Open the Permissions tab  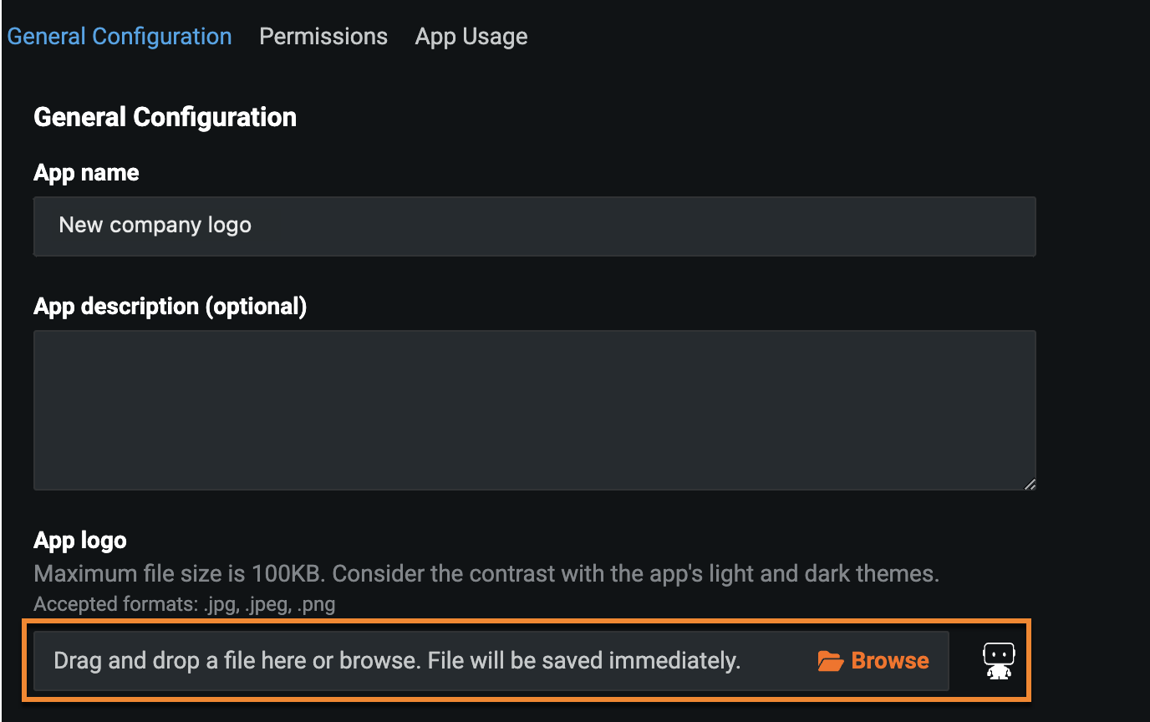point(323,37)
